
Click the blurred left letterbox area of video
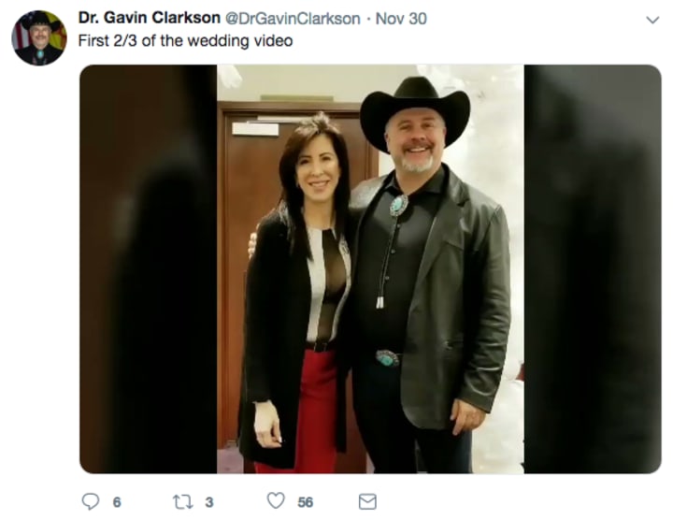pyautogui.click(x=148, y=268)
